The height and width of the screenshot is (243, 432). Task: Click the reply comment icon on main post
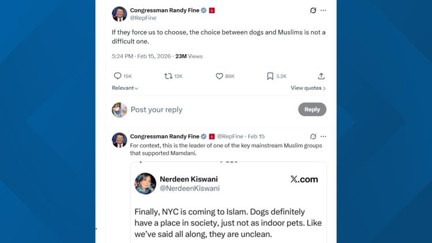coord(118,76)
